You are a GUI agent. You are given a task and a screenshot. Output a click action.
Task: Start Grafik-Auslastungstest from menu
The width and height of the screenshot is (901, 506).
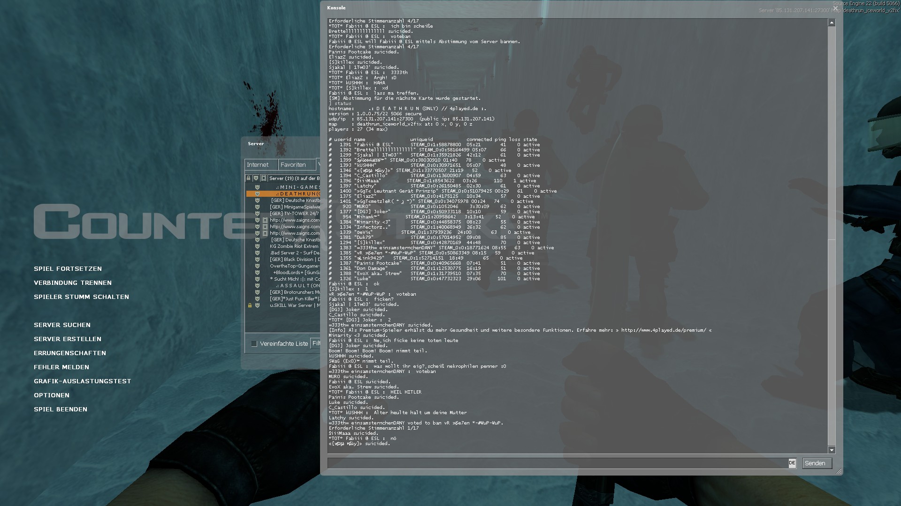[x=83, y=381]
